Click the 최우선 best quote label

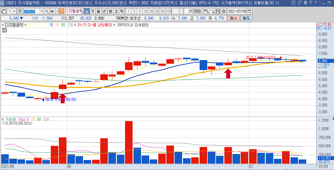pyautogui.click(x=135, y=18)
